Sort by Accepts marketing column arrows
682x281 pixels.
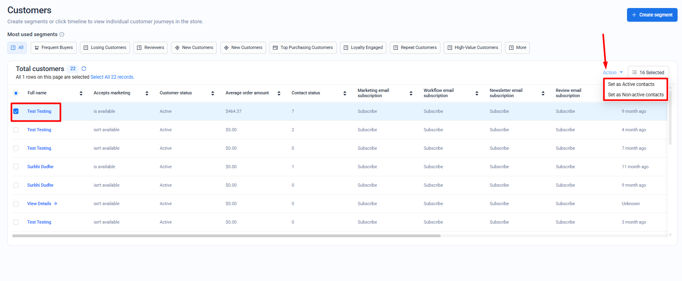click(147, 93)
